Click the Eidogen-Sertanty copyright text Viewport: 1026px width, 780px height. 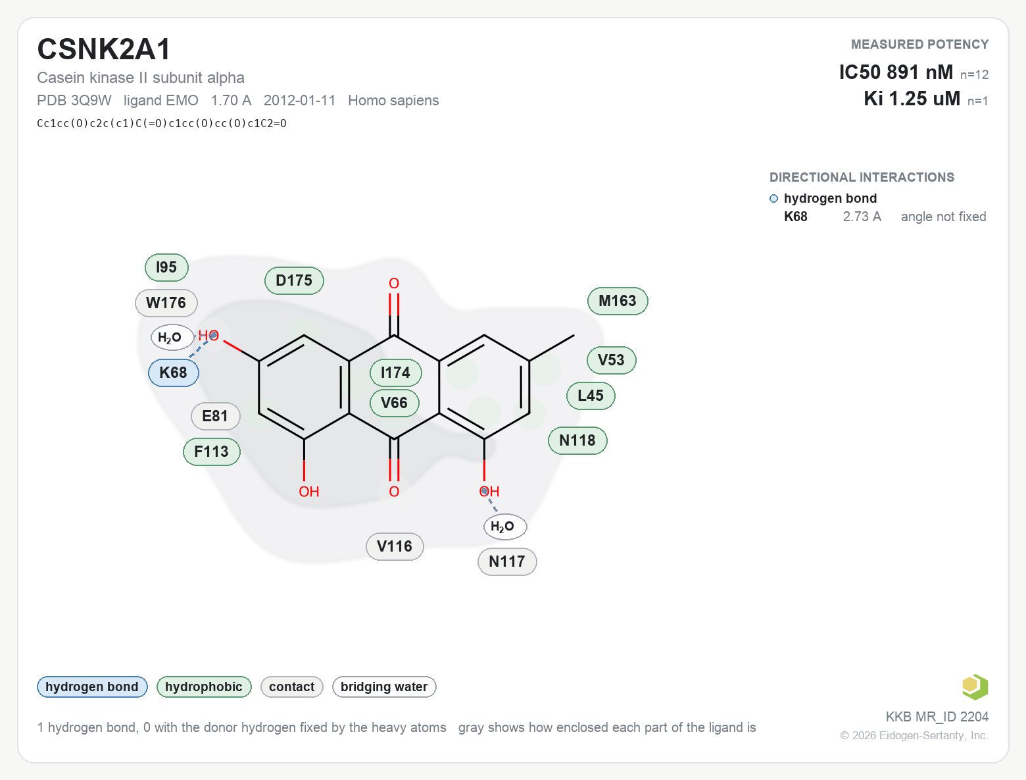pos(914,735)
